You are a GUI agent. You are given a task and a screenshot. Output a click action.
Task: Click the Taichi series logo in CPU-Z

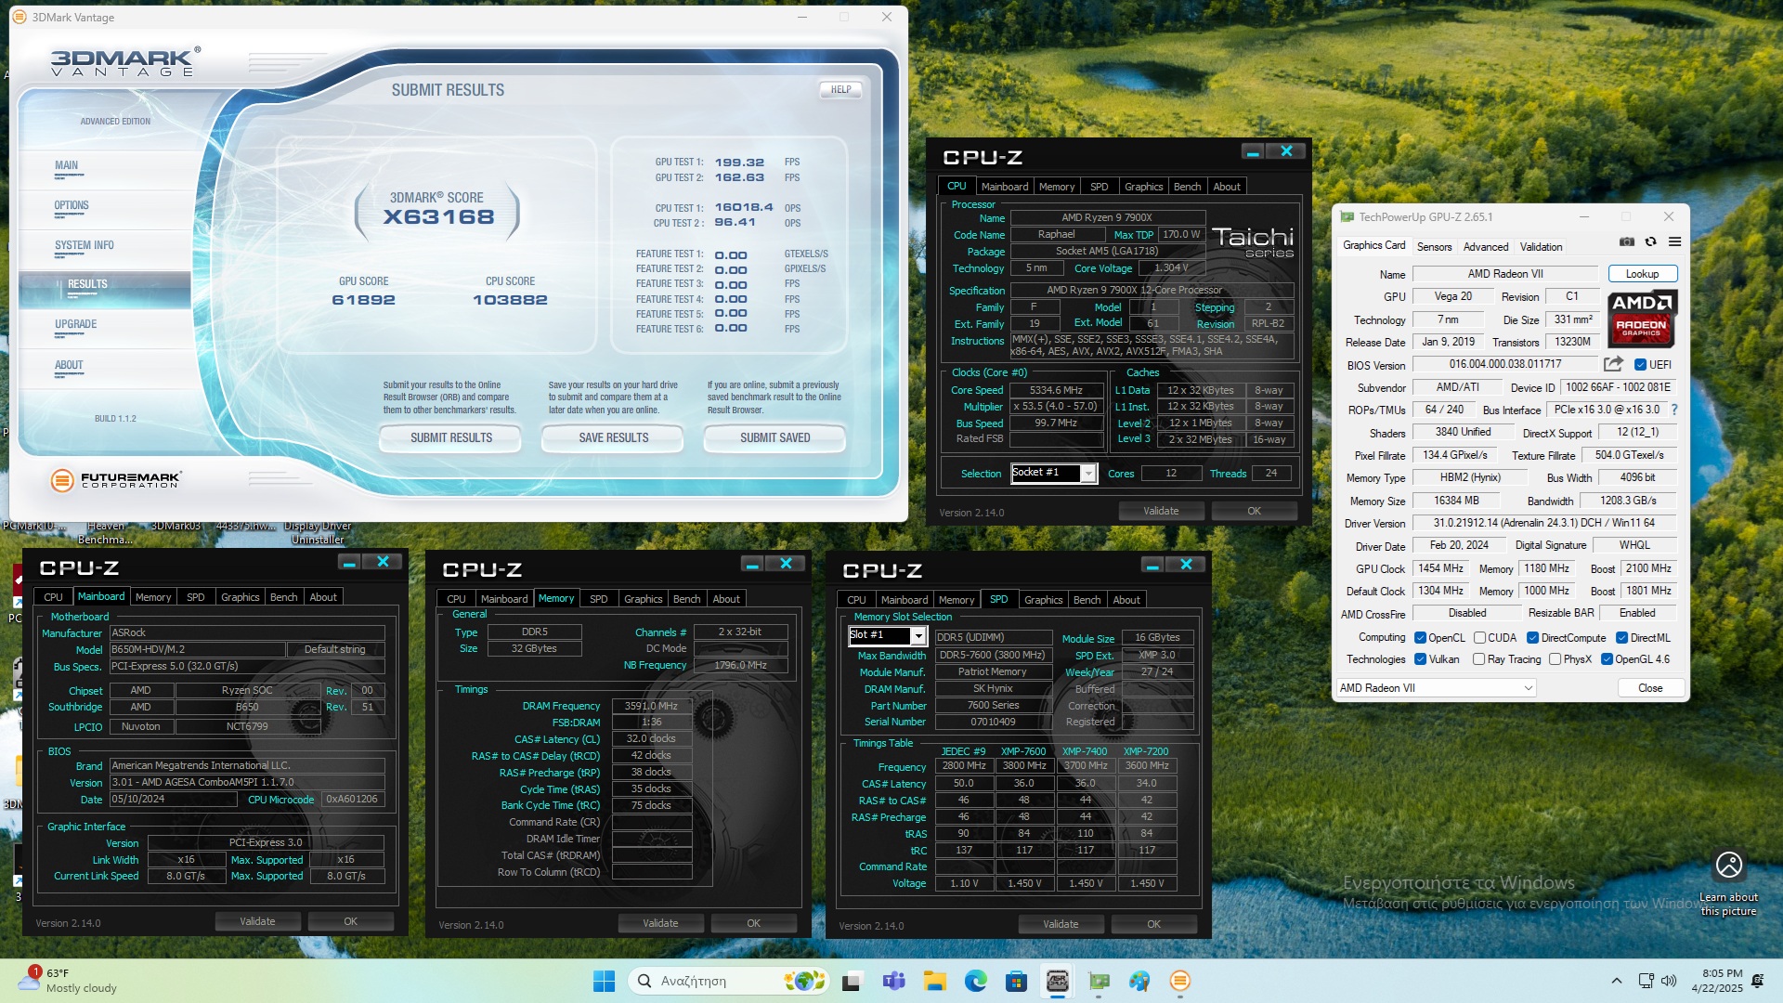[x=1253, y=241]
